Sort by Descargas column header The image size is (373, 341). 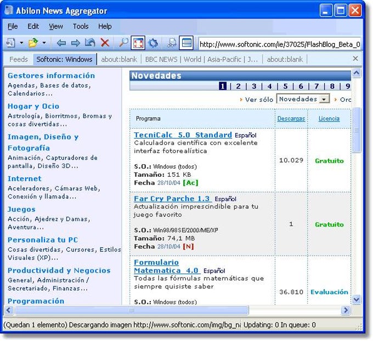coord(291,118)
